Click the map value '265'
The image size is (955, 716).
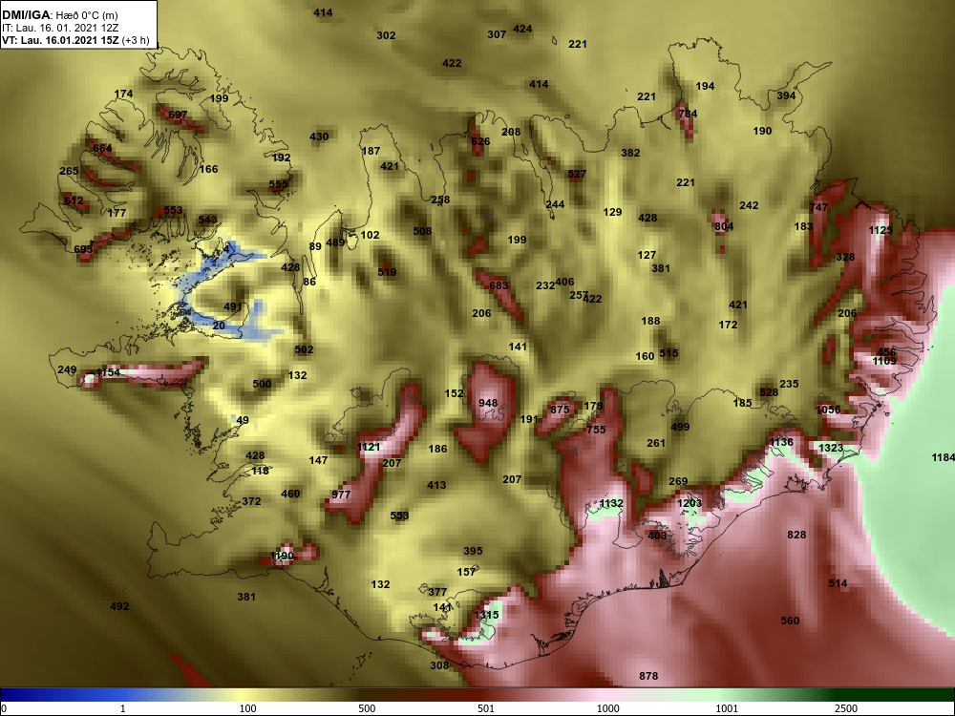(x=70, y=171)
